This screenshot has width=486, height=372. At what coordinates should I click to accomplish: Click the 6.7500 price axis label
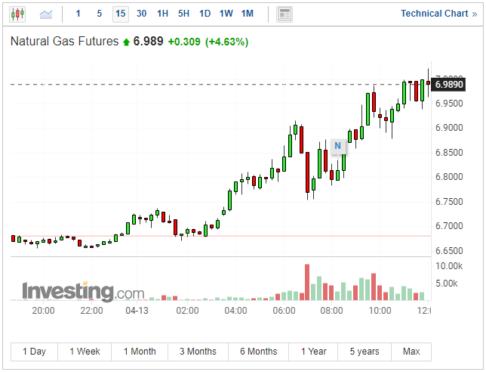[449, 202]
